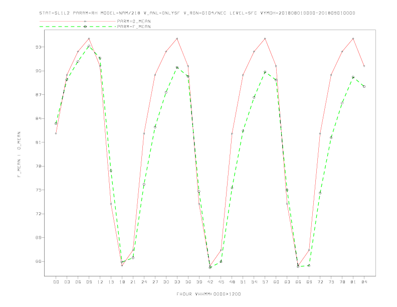Select y-axis tick label 69

click(x=39, y=238)
